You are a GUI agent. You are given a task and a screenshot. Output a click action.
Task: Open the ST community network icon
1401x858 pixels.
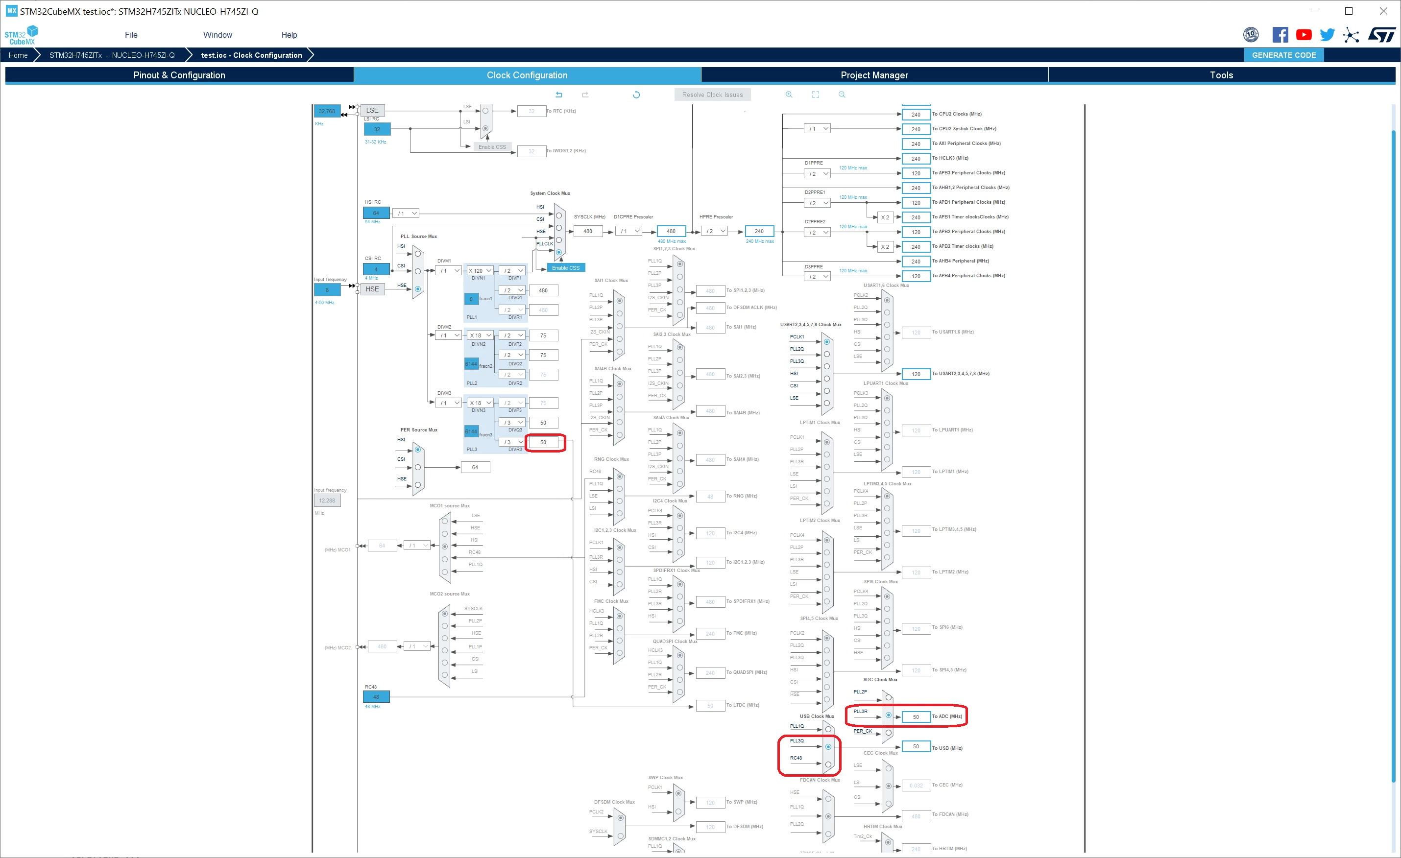pos(1351,35)
